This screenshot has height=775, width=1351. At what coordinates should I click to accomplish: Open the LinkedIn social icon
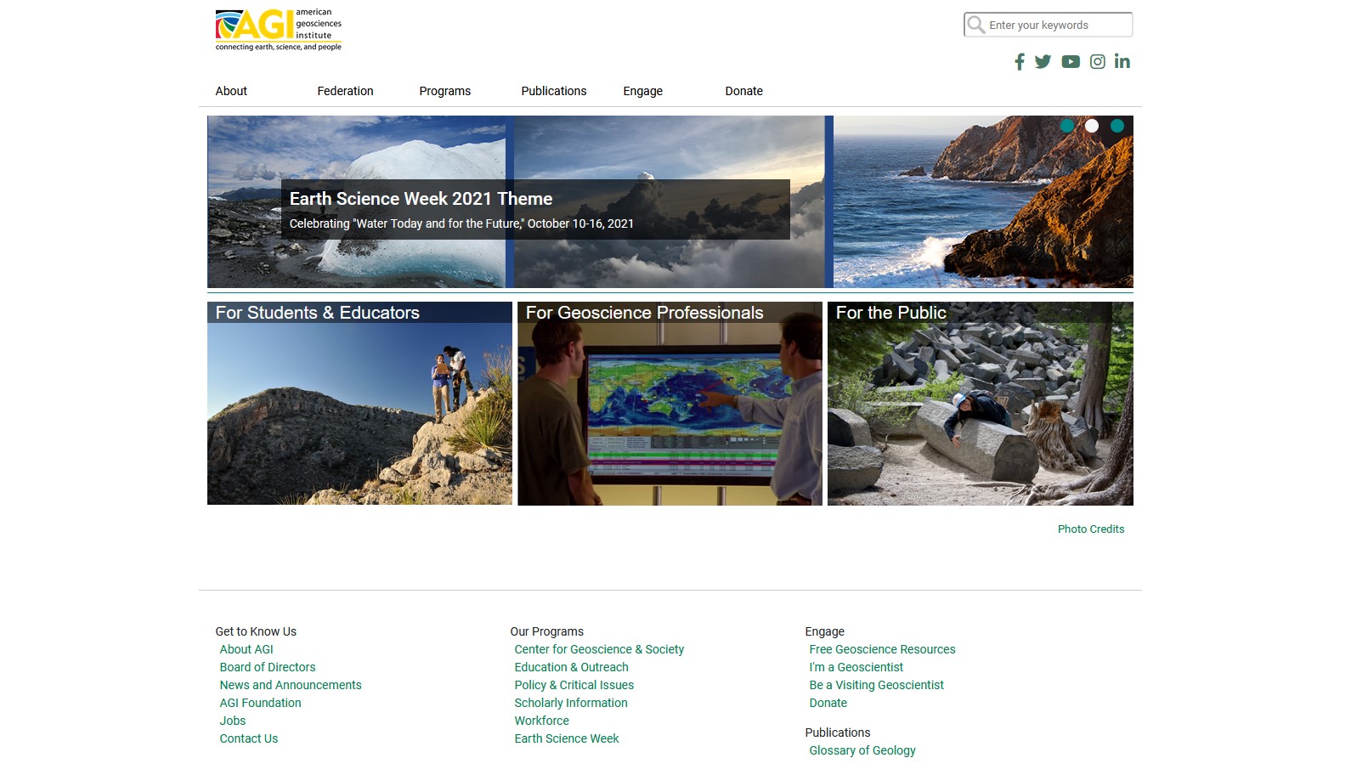click(1122, 61)
